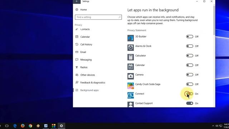Viewport: 229px width, 129px height.
Task: Click the Call history clock icon
Action: point(77,44)
